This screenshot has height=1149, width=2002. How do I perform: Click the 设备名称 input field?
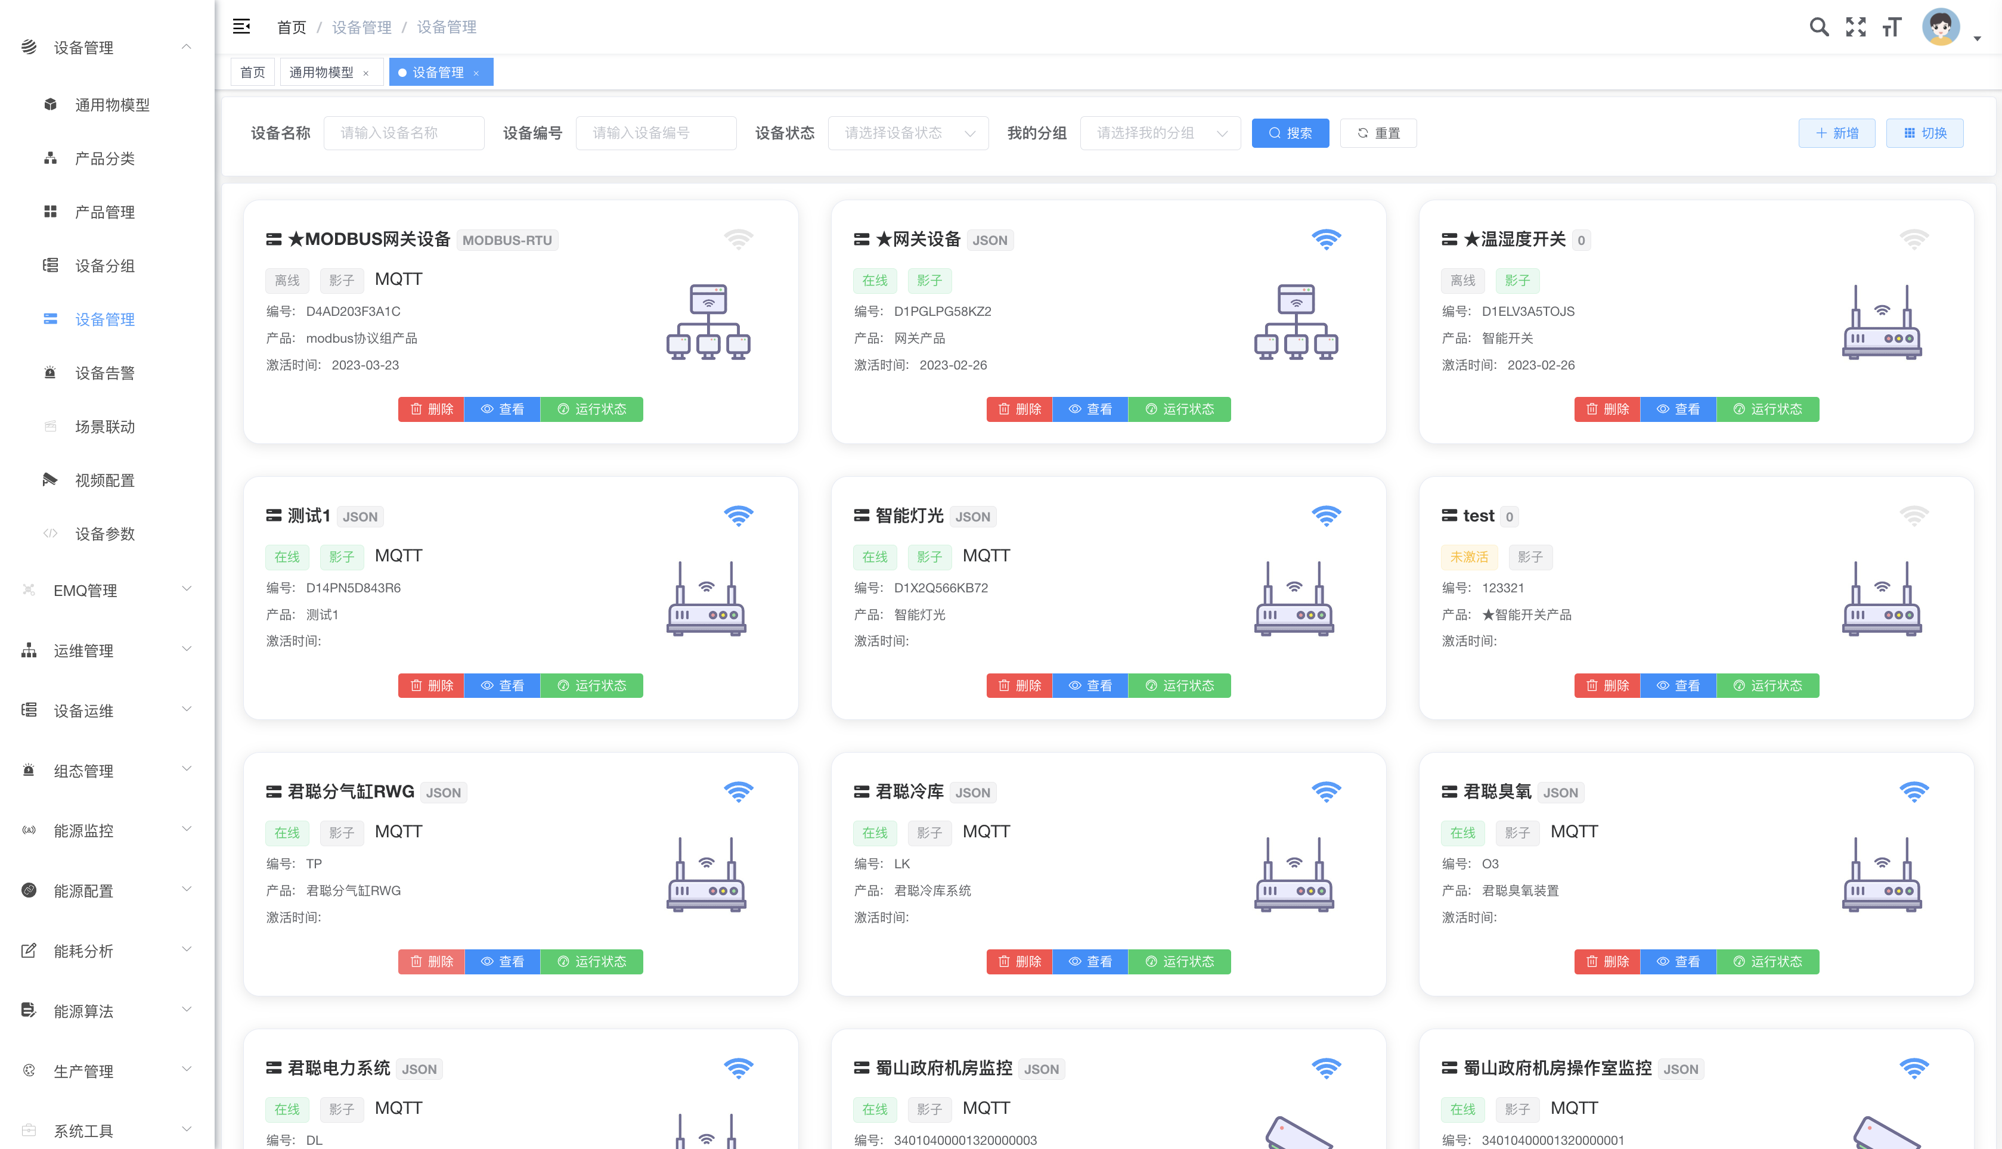click(404, 133)
